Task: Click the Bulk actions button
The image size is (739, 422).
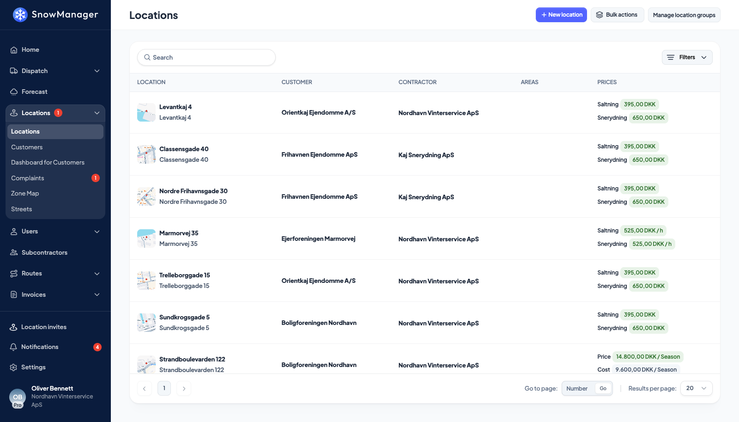Action: tap(617, 15)
